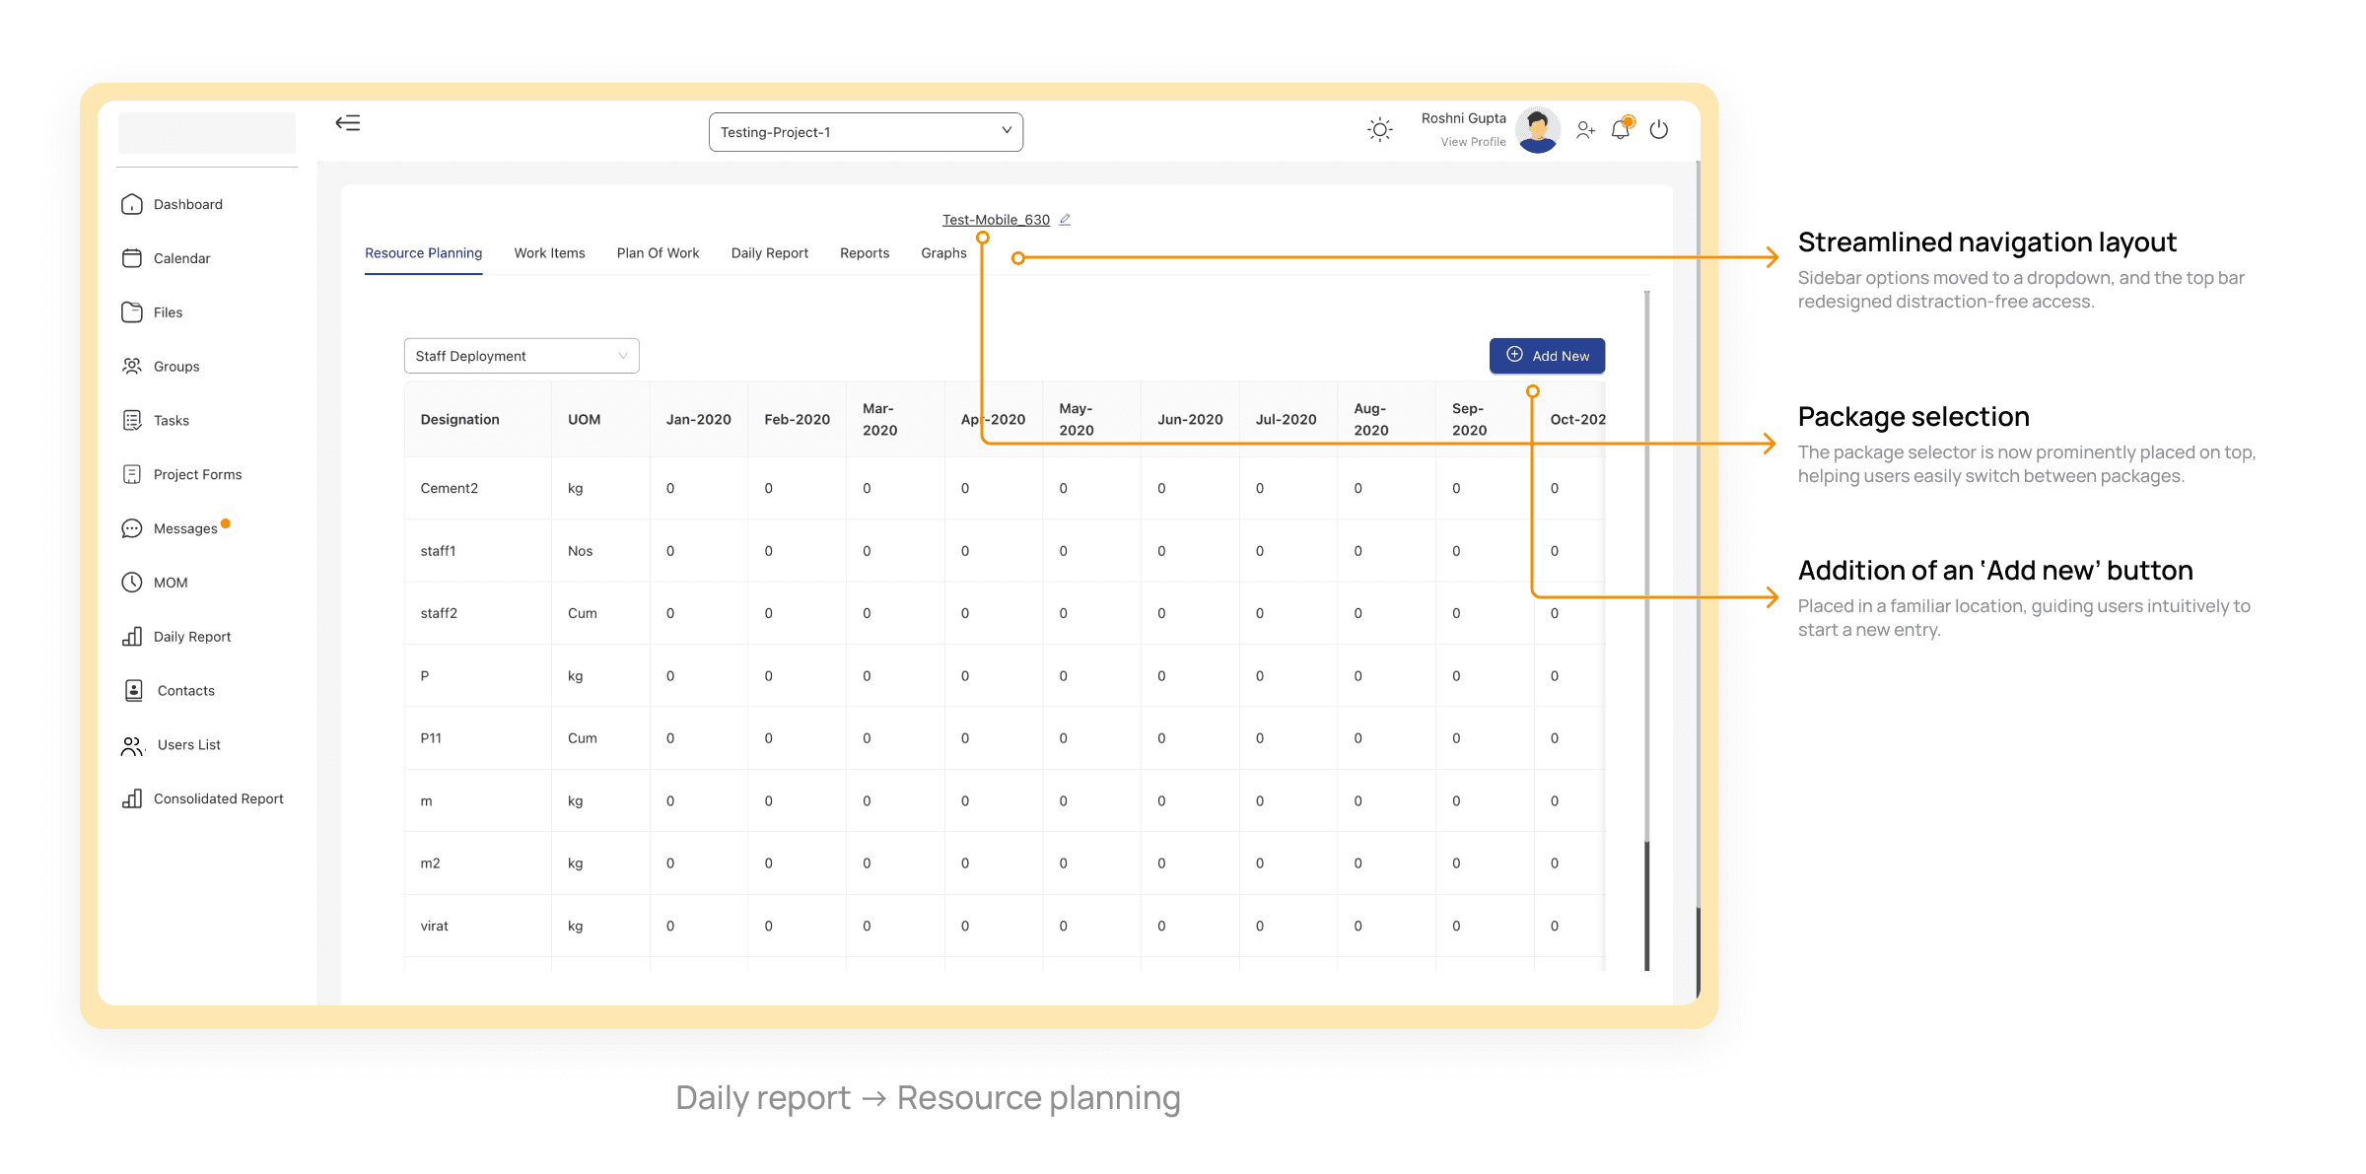Click Roshni Gupta's profile avatar
Viewport: 2366px width, 1174px height.
pos(1538,130)
